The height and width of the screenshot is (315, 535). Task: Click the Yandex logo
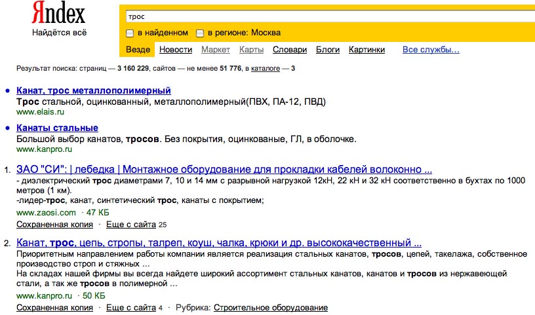pos(58,13)
